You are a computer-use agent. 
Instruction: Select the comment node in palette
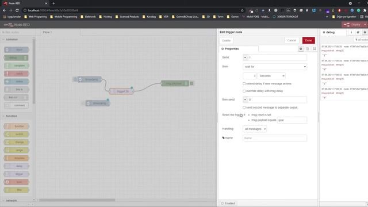click(x=17, y=105)
